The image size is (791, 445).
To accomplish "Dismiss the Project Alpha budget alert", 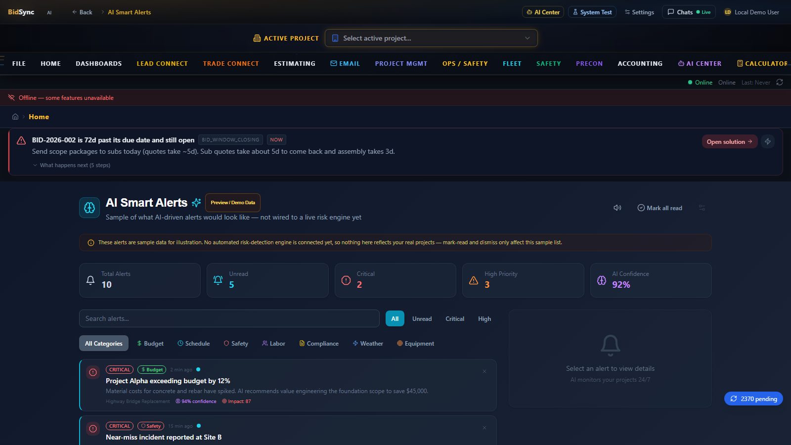I will click(x=484, y=371).
